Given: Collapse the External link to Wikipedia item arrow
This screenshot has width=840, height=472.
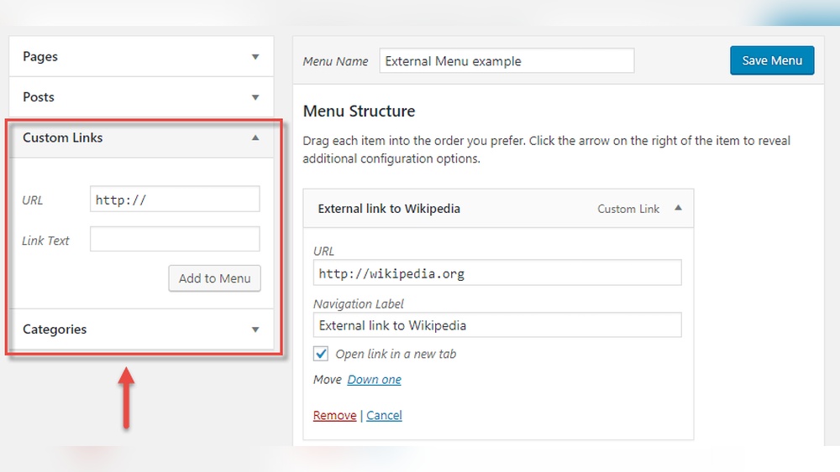Looking at the screenshot, I should [678, 208].
